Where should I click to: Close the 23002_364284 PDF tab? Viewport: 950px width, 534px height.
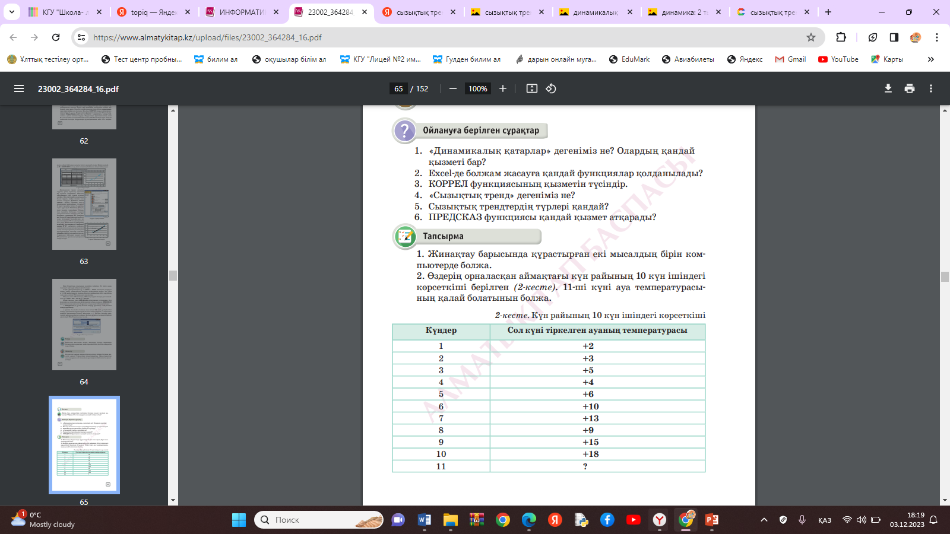pos(365,12)
